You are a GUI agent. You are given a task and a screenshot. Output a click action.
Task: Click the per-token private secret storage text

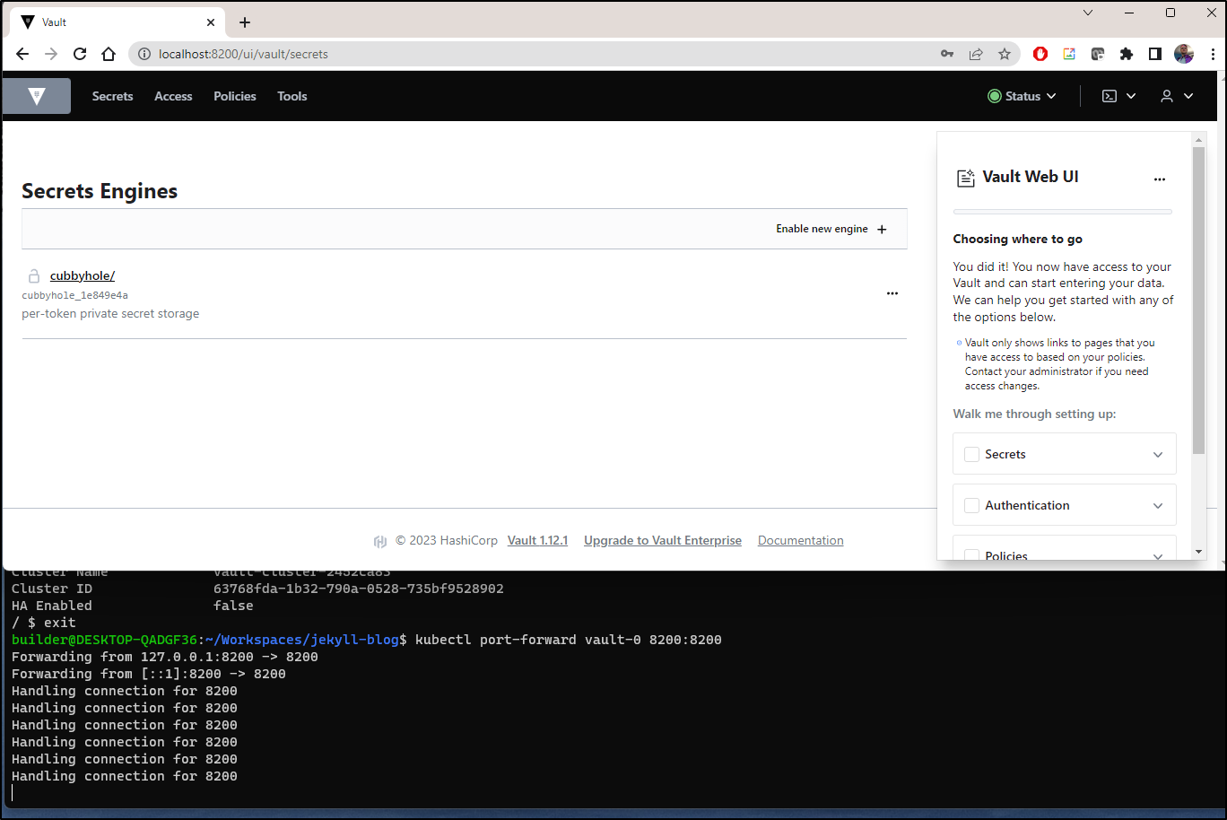[x=110, y=314]
